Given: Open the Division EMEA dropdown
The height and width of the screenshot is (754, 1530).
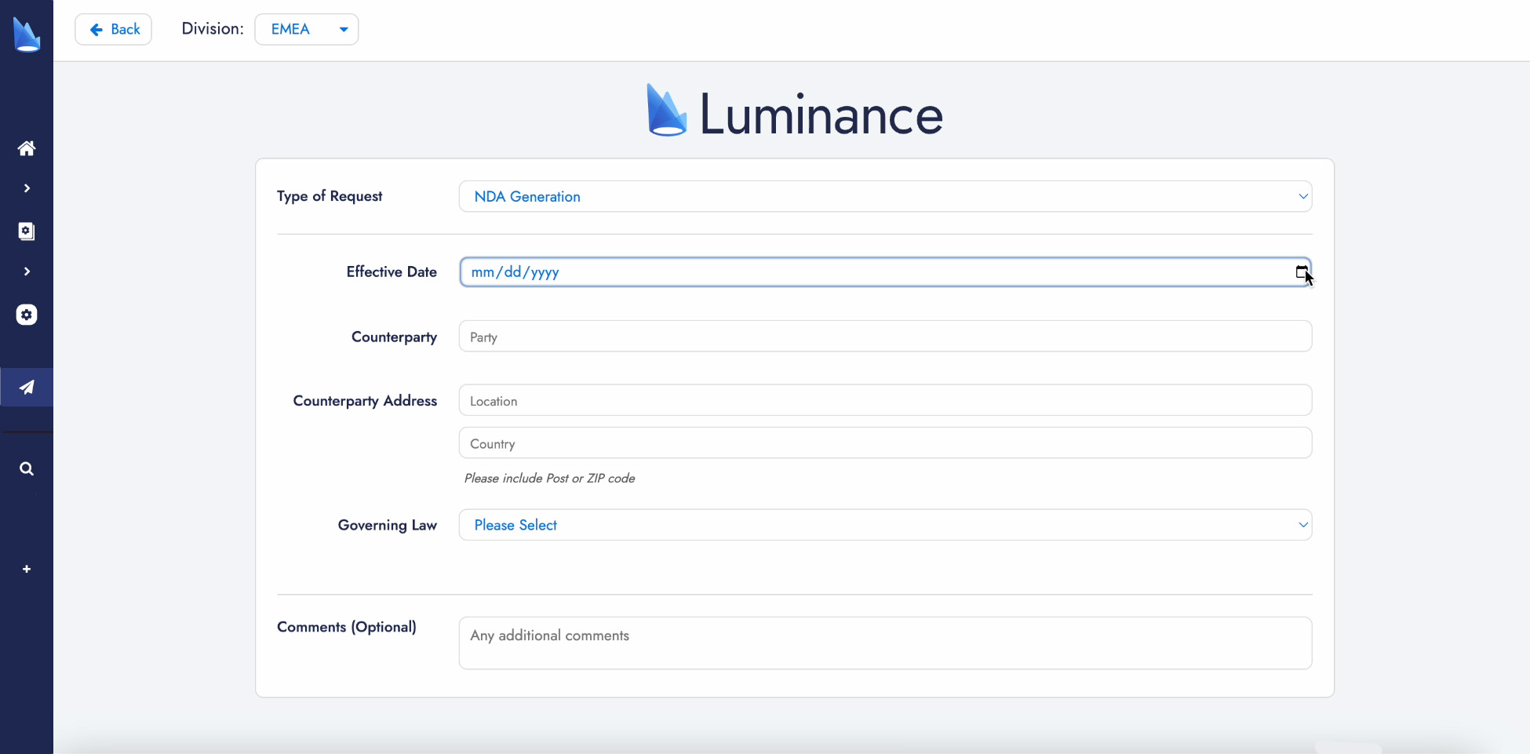Looking at the screenshot, I should (x=306, y=29).
